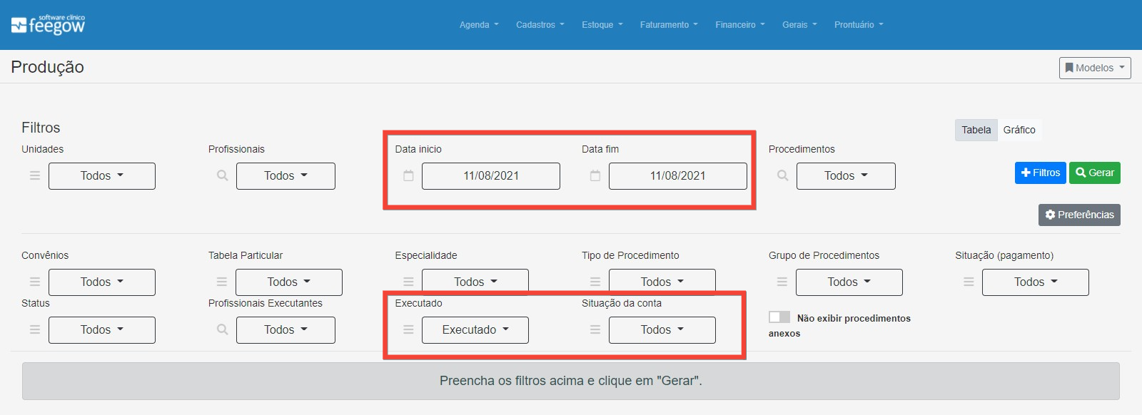Click the Data fim date field

(x=678, y=176)
